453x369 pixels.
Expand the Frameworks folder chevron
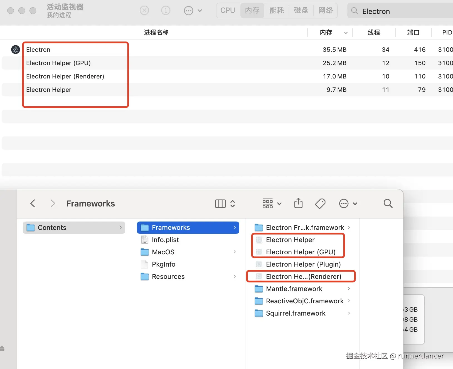[x=235, y=227]
